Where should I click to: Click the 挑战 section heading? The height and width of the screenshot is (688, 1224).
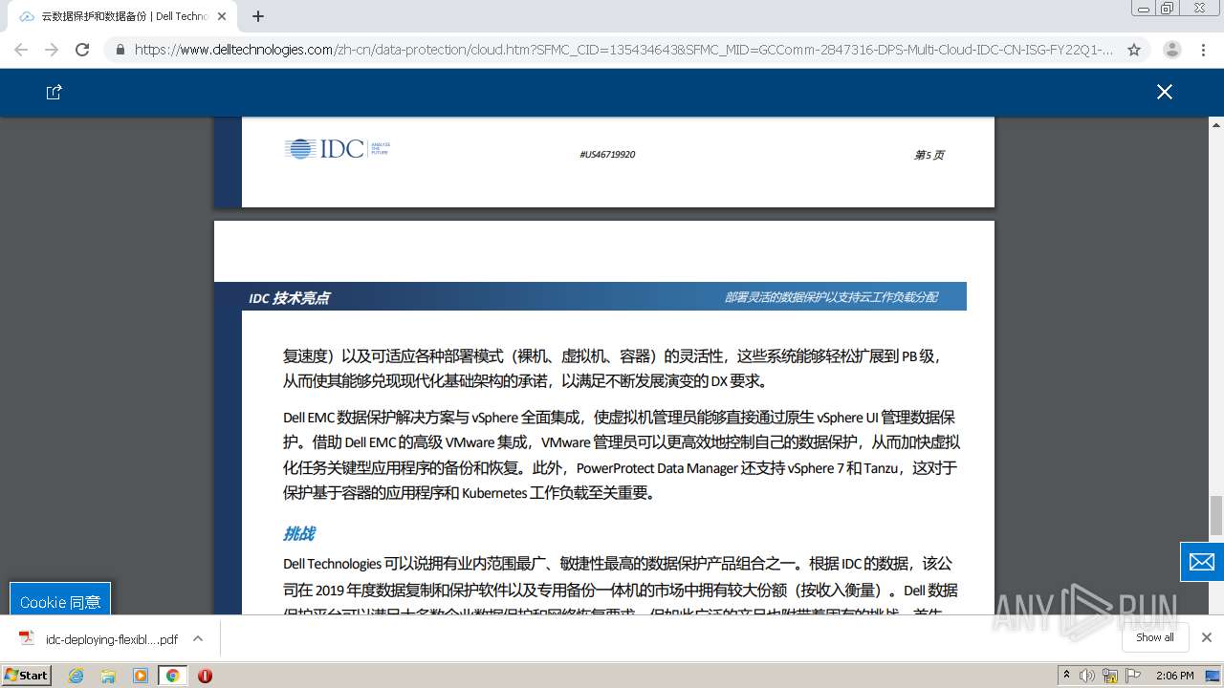click(x=298, y=533)
